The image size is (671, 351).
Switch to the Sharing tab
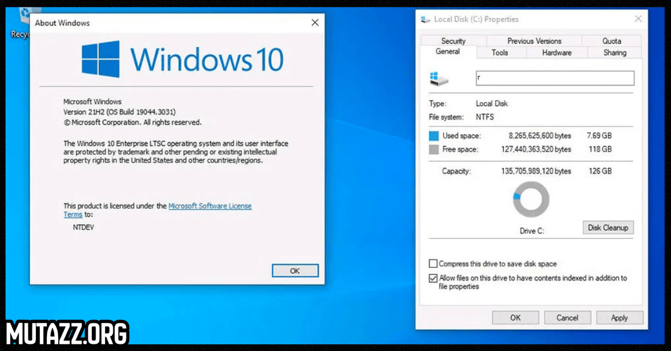click(615, 53)
